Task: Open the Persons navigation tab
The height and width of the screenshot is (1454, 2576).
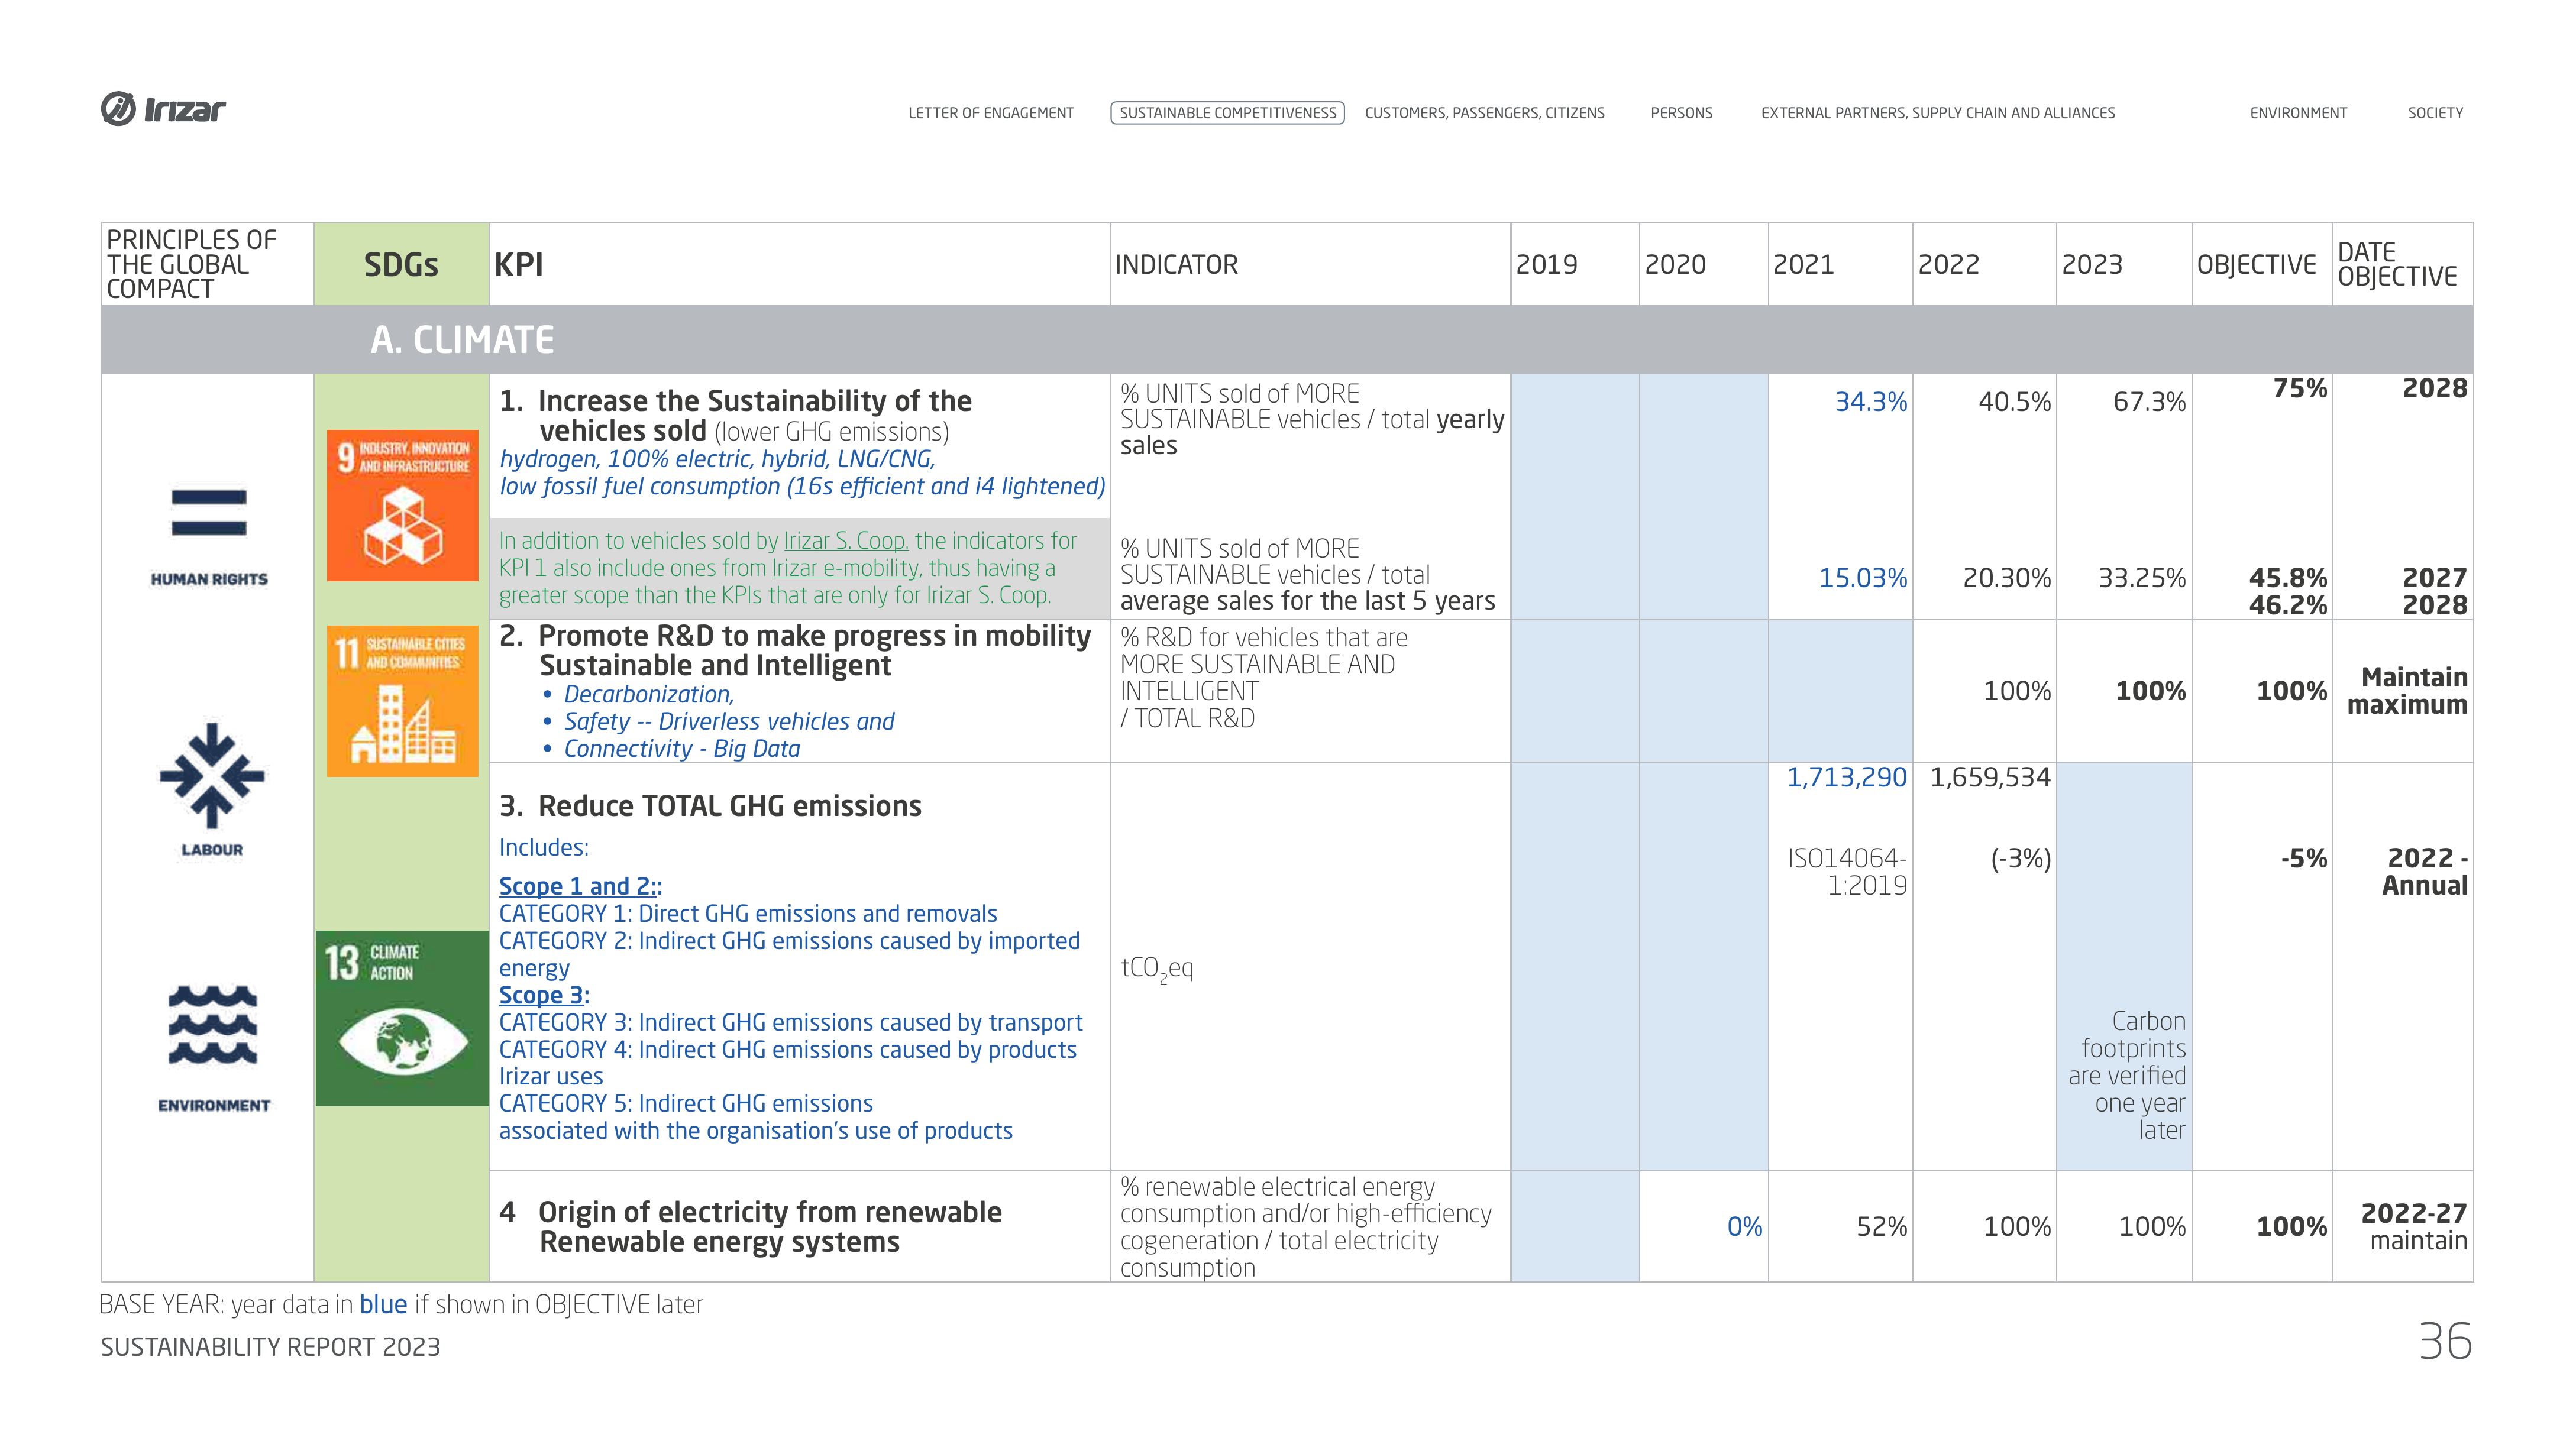Action: (x=1681, y=113)
